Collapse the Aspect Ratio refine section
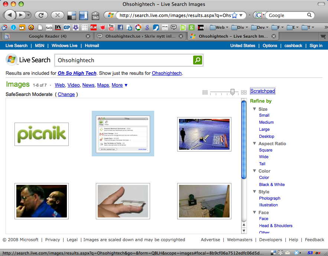This screenshot has width=328, height=256. [254, 143]
